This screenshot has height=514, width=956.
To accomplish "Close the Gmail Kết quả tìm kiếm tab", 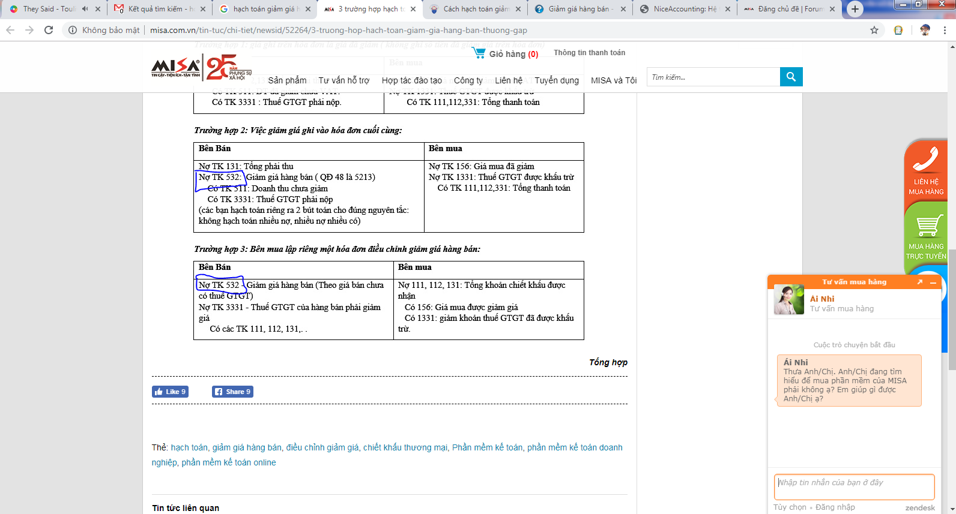I will (x=203, y=9).
